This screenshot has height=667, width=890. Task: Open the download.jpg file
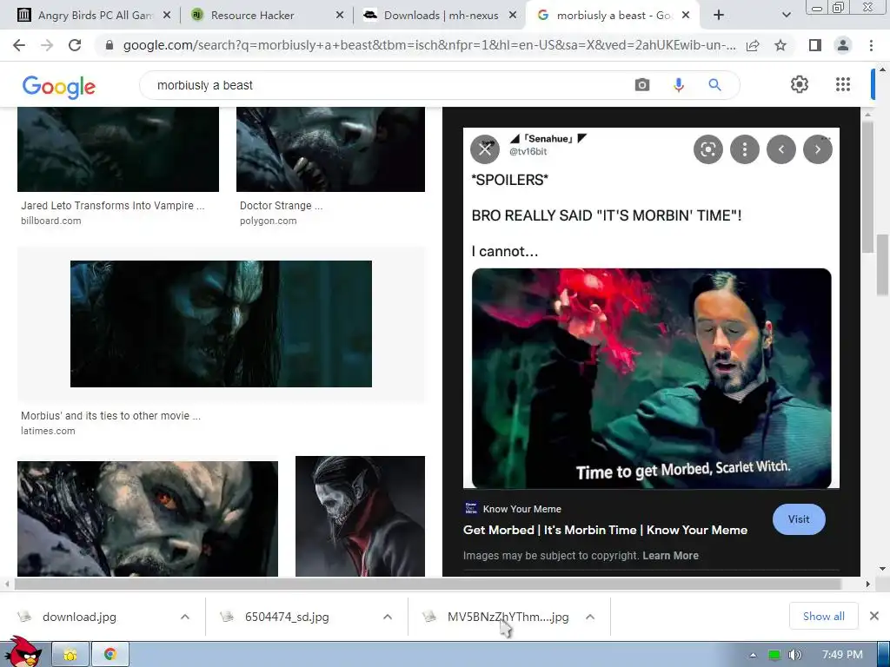(x=79, y=617)
